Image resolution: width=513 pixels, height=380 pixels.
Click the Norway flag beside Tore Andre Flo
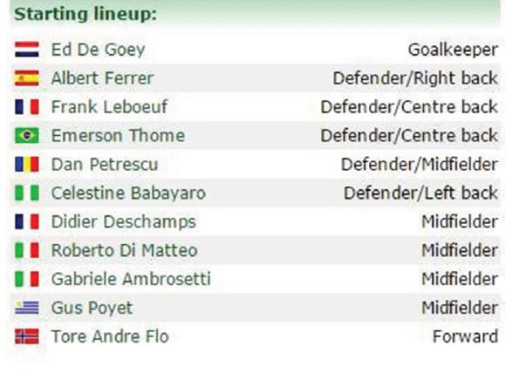[27, 336]
